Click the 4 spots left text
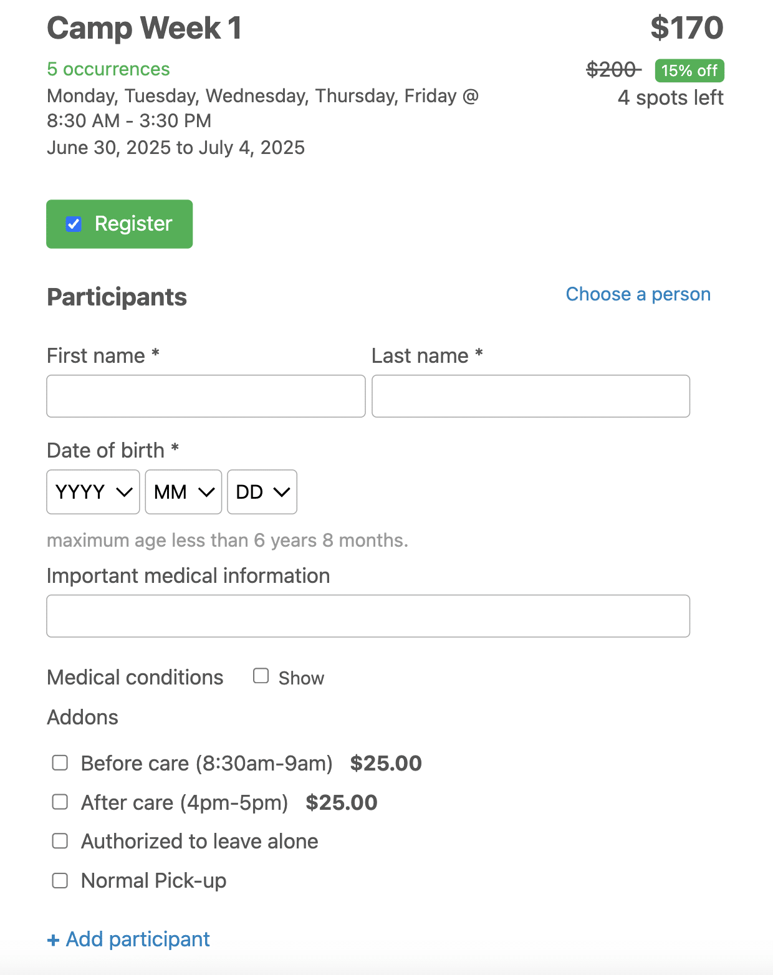The height and width of the screenshot is (975, 773). click(670, 97)
